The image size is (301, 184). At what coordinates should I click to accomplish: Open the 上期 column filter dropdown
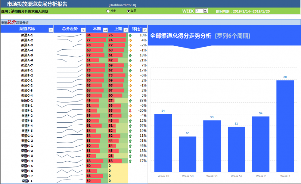pyautogui.click(x=125, y=30)
